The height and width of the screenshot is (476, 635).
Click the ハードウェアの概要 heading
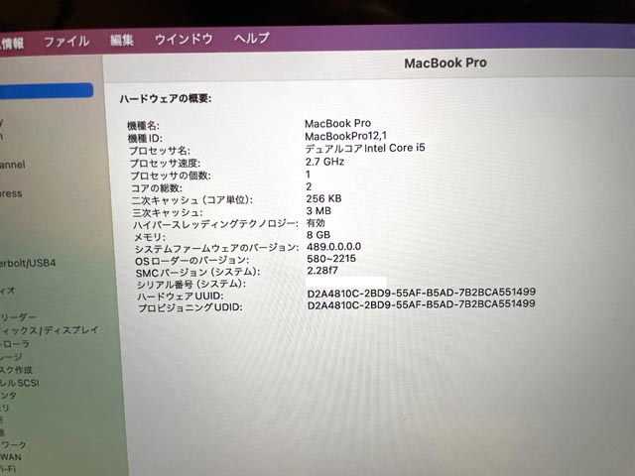166,99
